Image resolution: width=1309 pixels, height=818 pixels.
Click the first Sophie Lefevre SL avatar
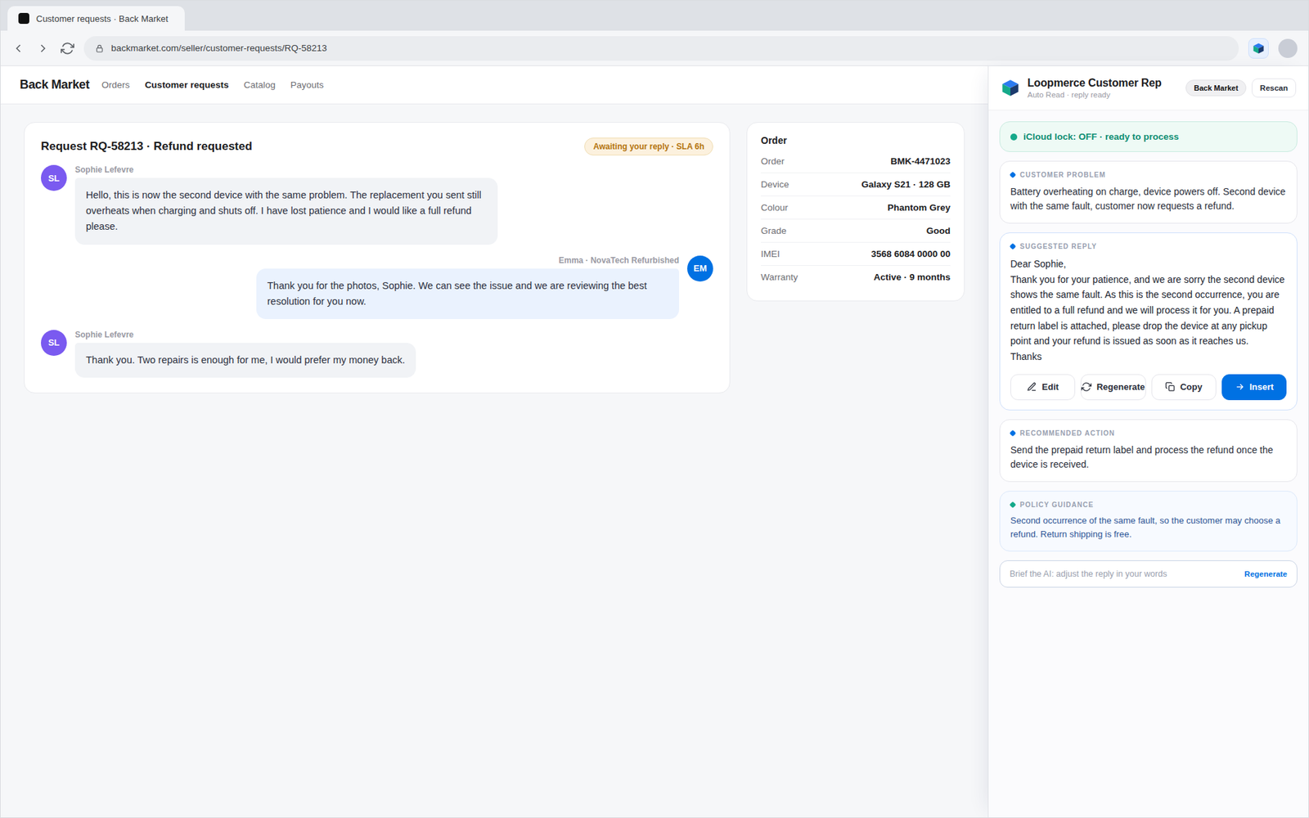click(54, 178)
